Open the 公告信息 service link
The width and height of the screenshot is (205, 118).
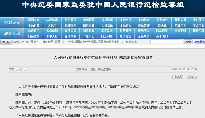coord(52,30)
